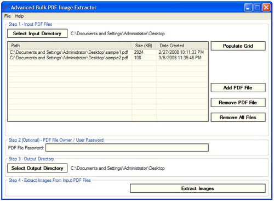Screen dimensions: 274x201
Task: Click the app icon in title bar
Action: click(6, 8)
